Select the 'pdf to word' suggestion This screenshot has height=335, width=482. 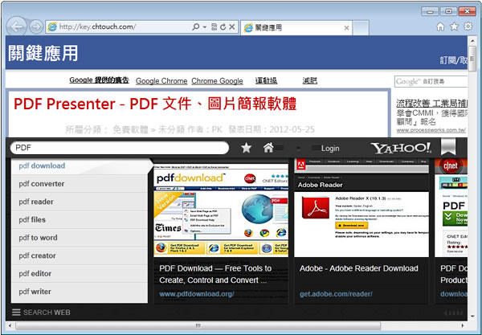click(x=80, y=238)
